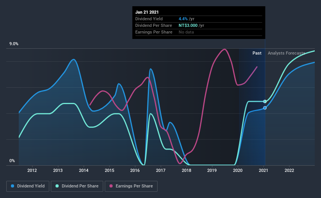
Task: Select the 2020 year tick label
Action: click(x=238, y=170)
